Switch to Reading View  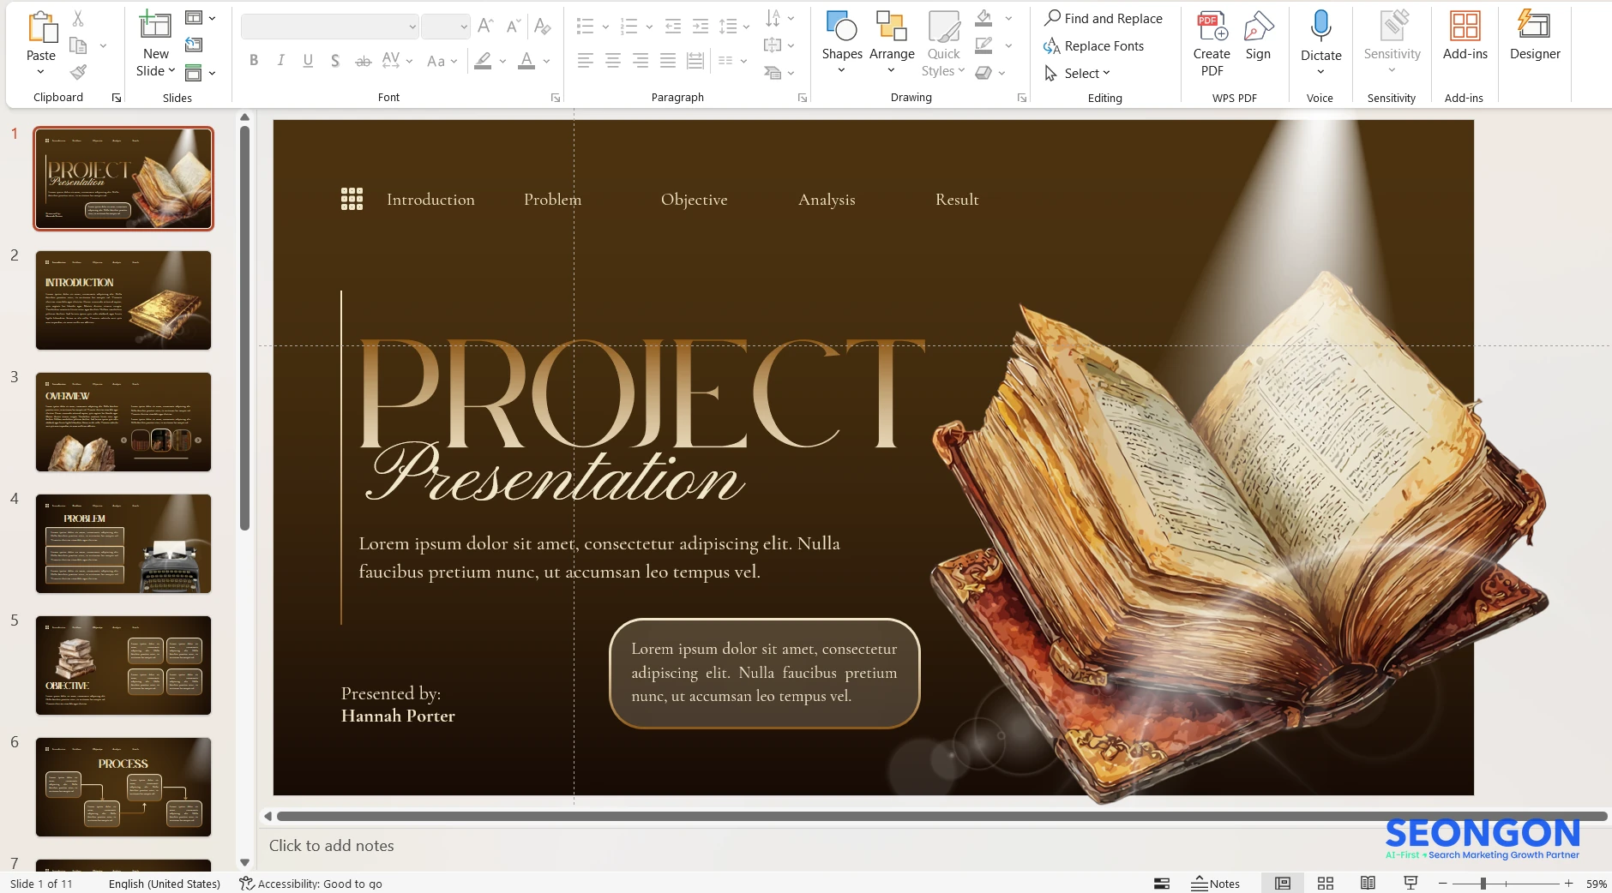coord(1368,884)
